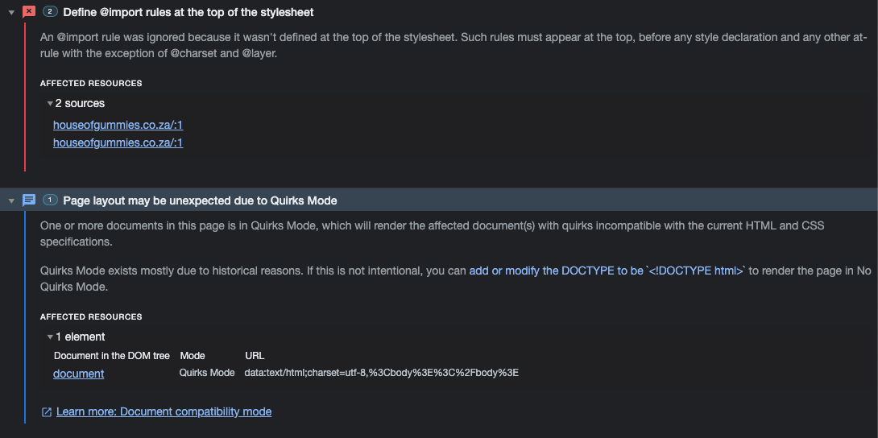
Task: Click the Quirks Mode cell in Mode column
Action: (207, 373)
